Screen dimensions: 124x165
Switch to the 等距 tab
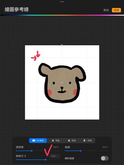tap(56, 140)
